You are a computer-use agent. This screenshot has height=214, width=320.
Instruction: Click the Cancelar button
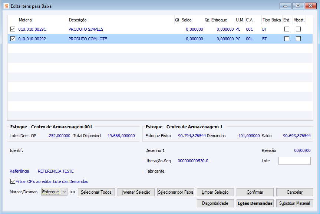click(x=295, y=192)
